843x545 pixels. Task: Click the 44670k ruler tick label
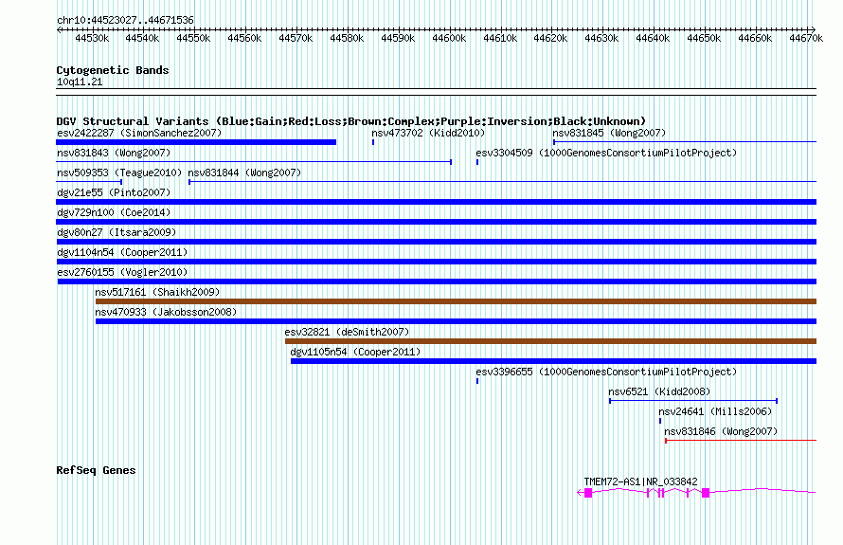click(806, 38)
